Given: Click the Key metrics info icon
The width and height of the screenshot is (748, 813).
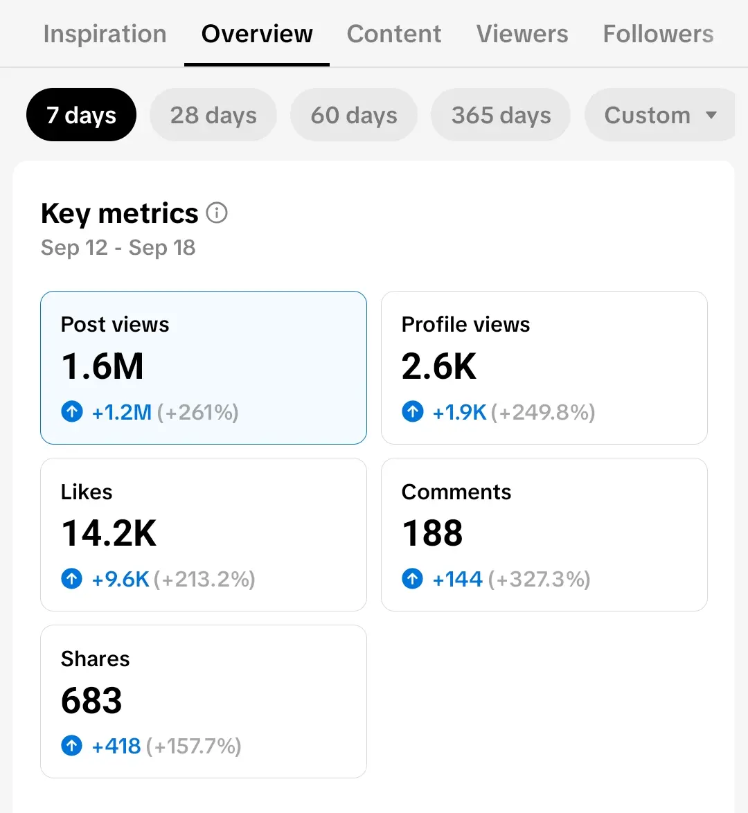Looking at the screenshot, I should pyautogui.click(x=217, y=213).
